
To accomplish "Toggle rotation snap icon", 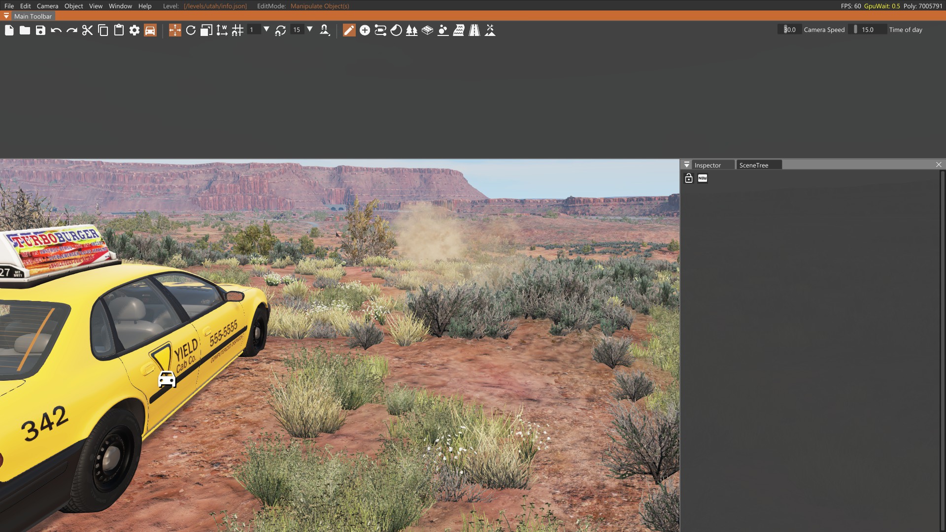I will (x=280, y=30).
